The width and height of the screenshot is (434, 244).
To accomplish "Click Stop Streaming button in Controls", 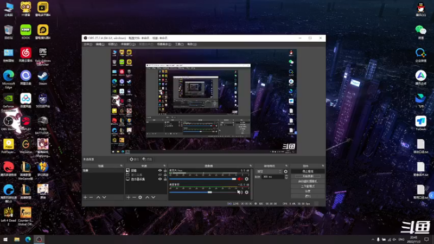I will 308,171.
